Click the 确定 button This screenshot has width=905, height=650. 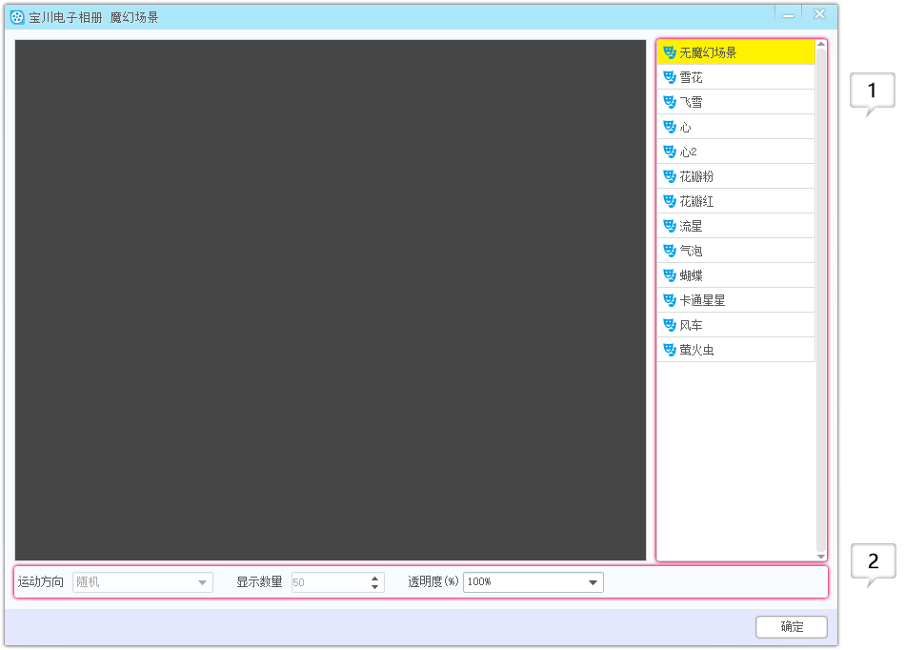tap(792, 627)
